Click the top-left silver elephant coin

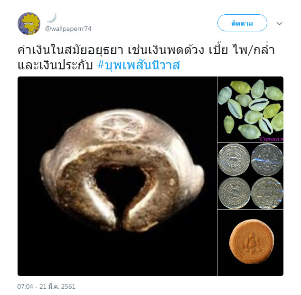pyautogui.click(x=234, y=160)
